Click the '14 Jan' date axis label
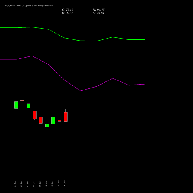This screenshot has width=193, height=193. coord(58,184)
